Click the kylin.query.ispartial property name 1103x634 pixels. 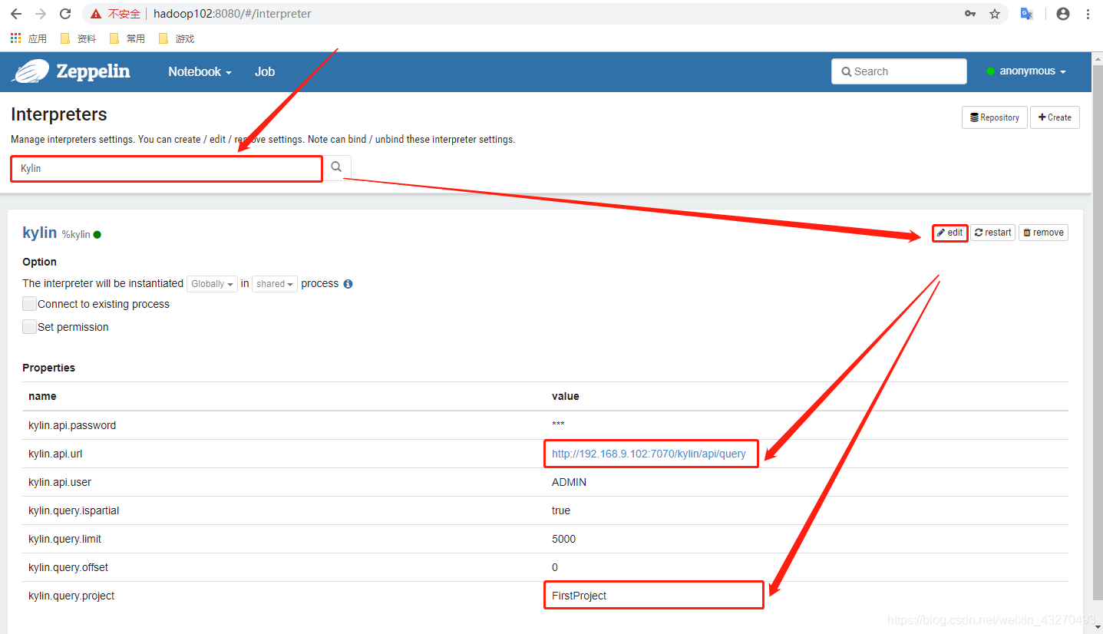(x=74, y=510)
